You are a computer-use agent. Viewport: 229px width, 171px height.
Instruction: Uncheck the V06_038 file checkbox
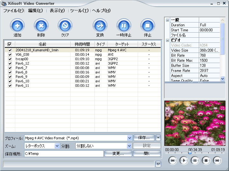click(x=10, y=54)
